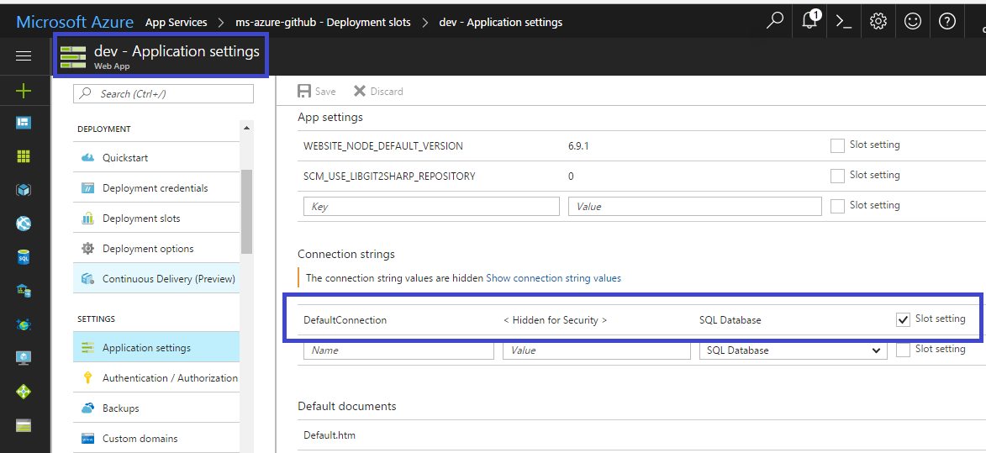Toggle the hamburger menu in sidebar

(x=24, y=56)
